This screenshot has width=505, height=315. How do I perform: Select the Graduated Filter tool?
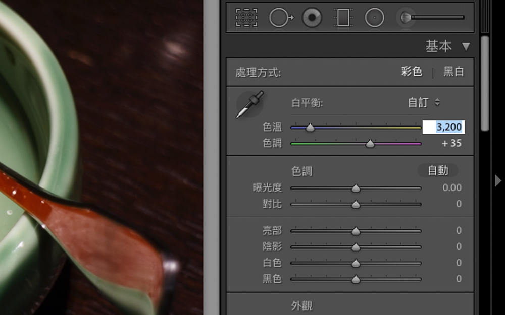click(x=343, y=18)
